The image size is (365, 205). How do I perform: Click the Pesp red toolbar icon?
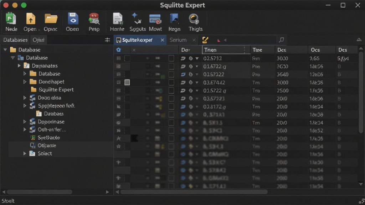94,19
